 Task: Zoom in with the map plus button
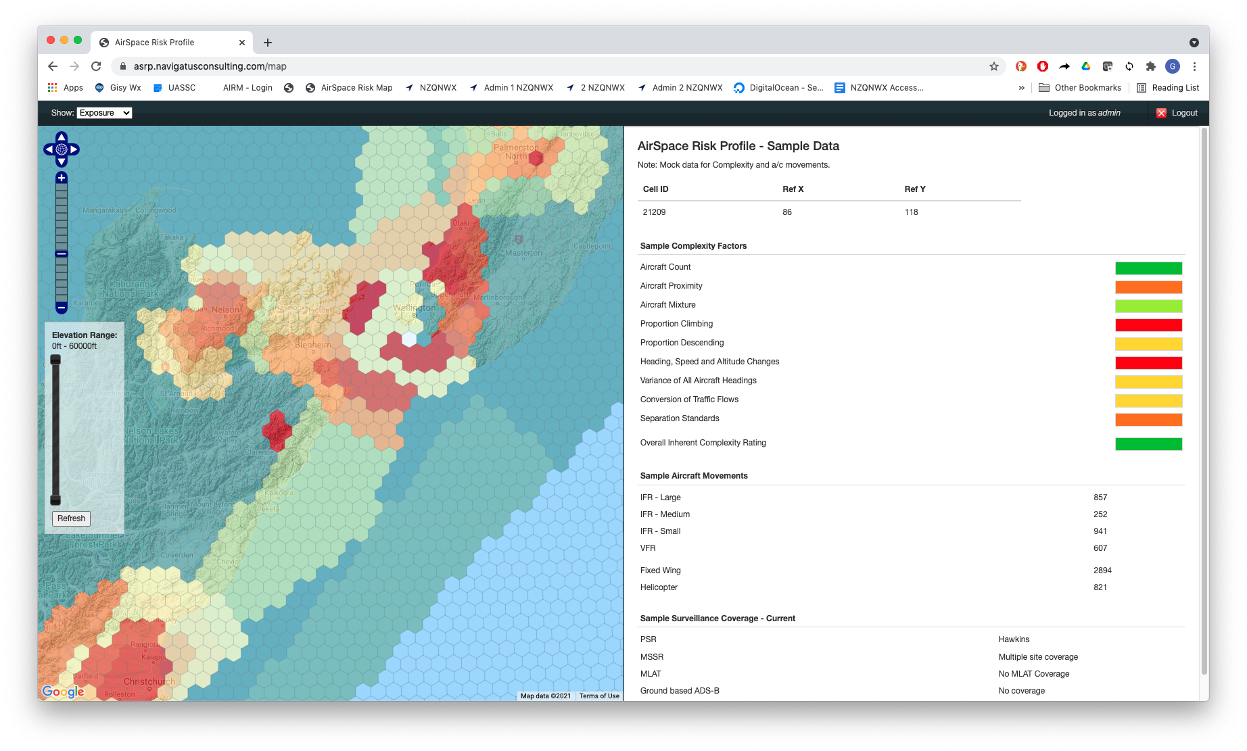[62, 178]
